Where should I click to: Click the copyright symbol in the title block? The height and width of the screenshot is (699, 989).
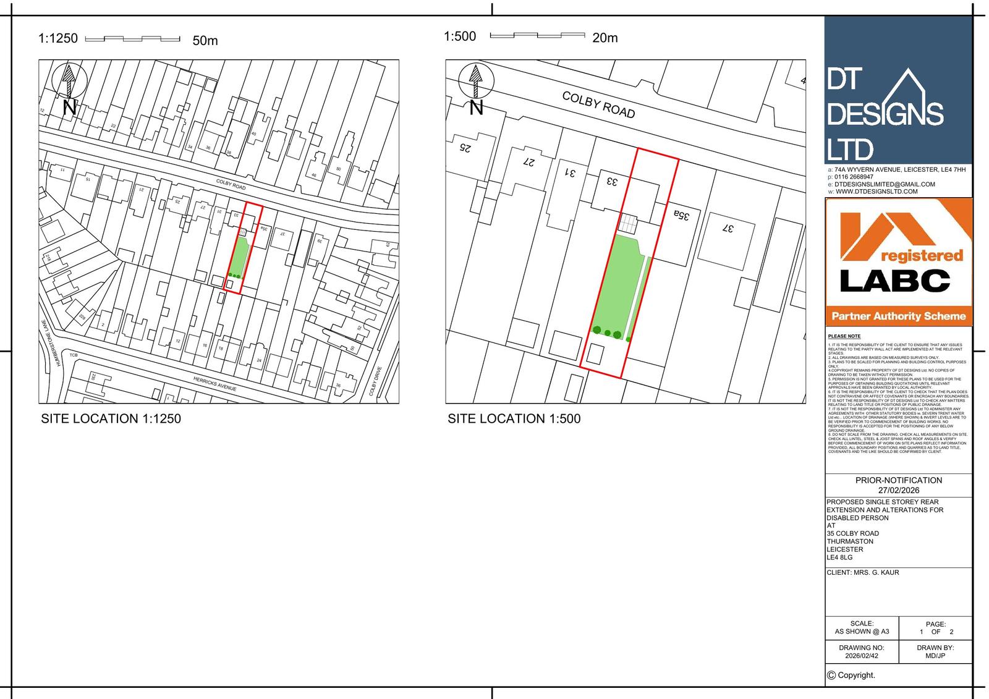click(831, 676)
